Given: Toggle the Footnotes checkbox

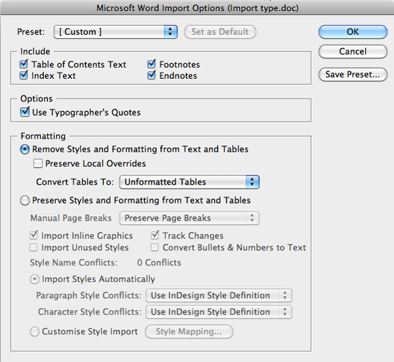Looking at the screenshot, I should click(152, 64).
